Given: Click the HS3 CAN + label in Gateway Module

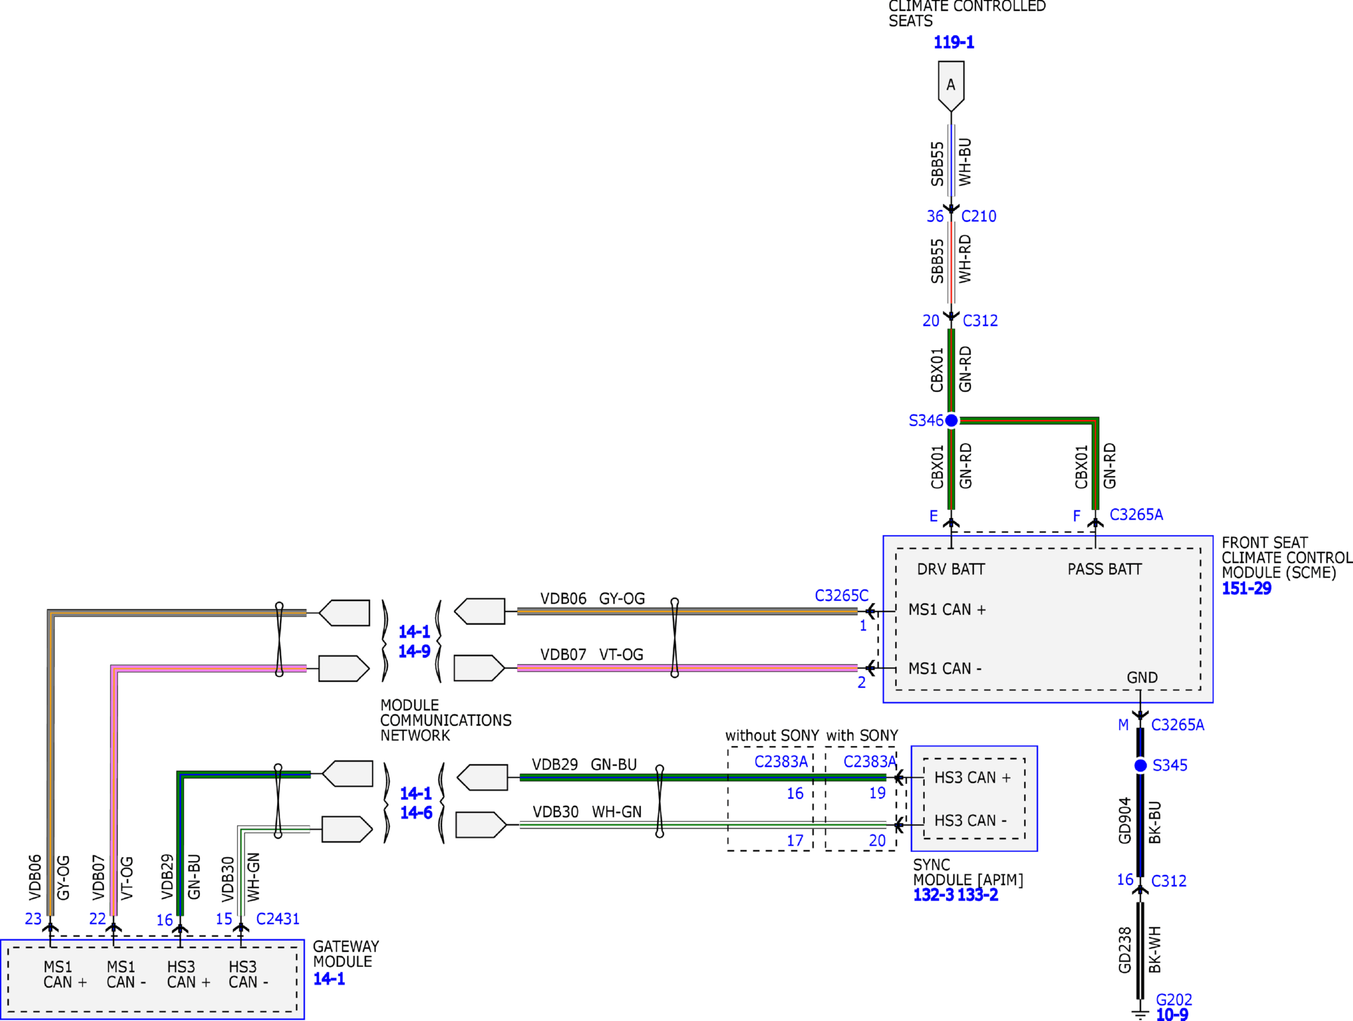Looking at the screenshot, I should click(189, 975).
